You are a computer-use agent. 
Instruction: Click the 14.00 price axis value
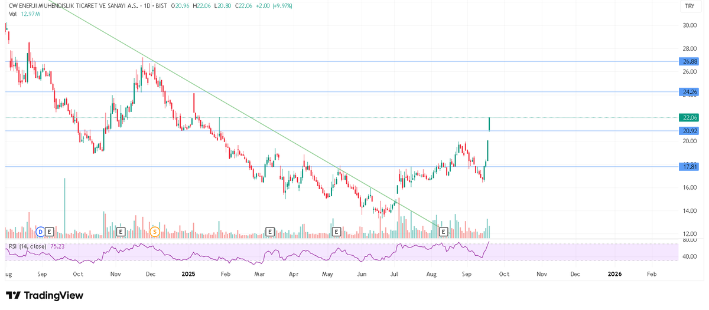click(x=690, y=211)
